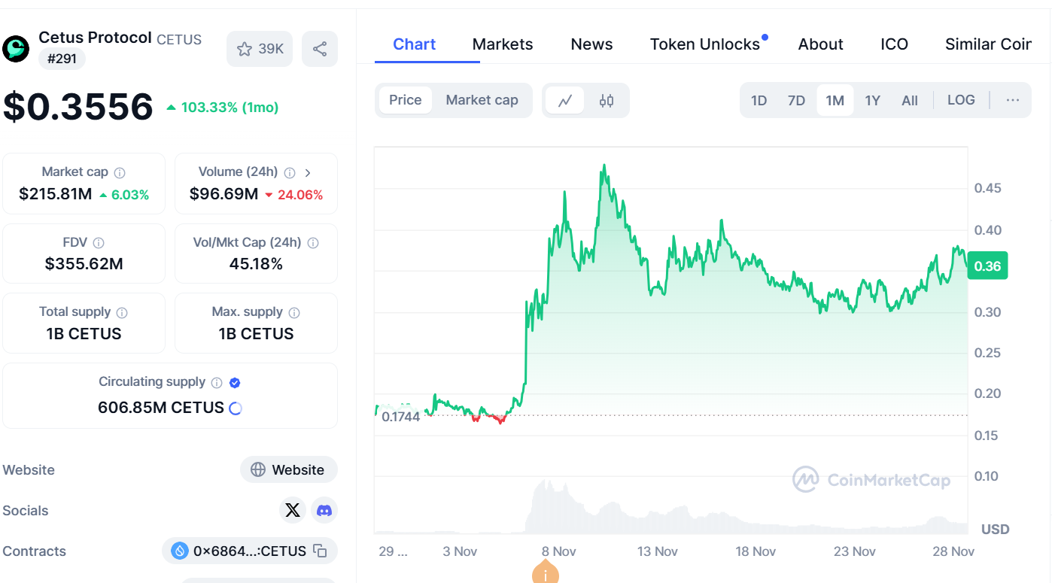Screen dimensions: 1052x583
Task: Expand Volume (24h) details chevron
Action: tap(308, 172)
